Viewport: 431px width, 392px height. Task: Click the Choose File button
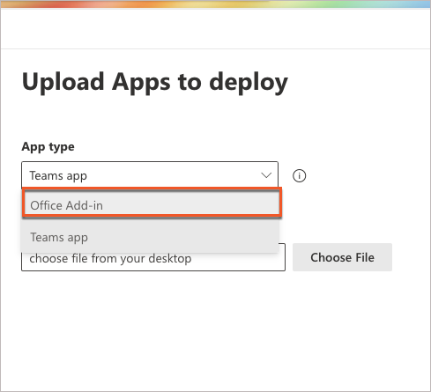[x=342, y=257]
